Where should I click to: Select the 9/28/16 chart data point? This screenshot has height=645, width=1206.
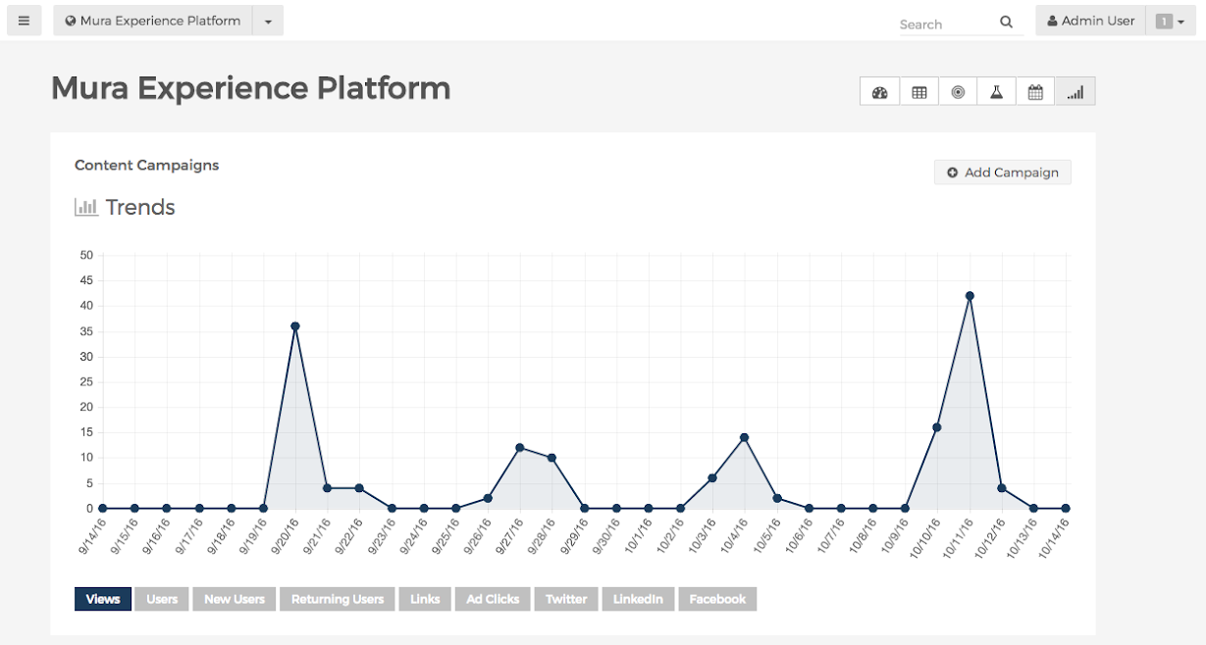pyautogui.click(x=551, y=458)
